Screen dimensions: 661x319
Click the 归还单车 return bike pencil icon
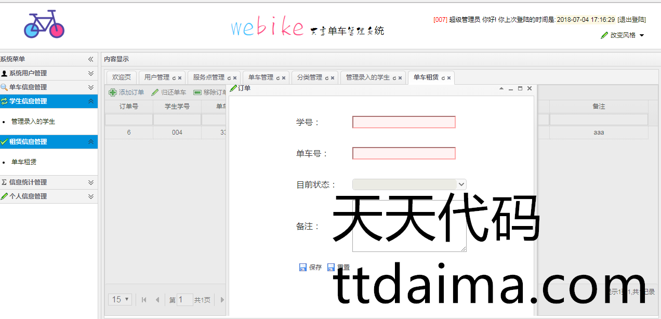(155, 92)
